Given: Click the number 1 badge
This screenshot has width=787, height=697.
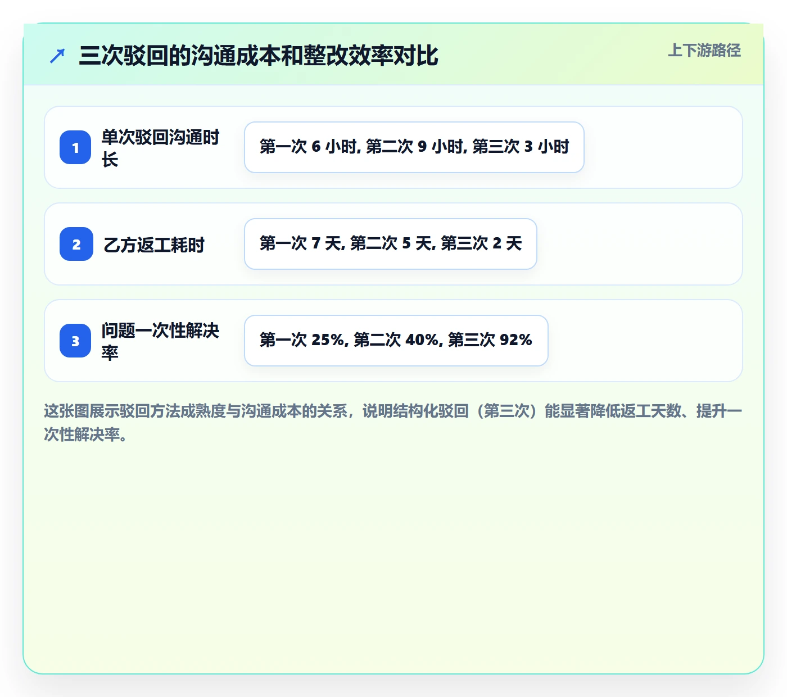Looking at the screenshot, I should click(x=75, y=147).
